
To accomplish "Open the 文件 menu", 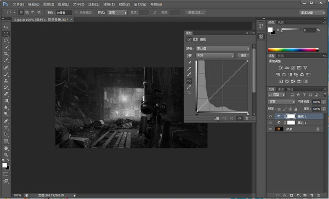I will click(x=18, y=4).
